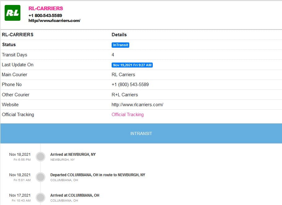Screen dimensions: 282x205
Task: Click the INTRANSIT blue banner
Action: [x=141, y=133]
